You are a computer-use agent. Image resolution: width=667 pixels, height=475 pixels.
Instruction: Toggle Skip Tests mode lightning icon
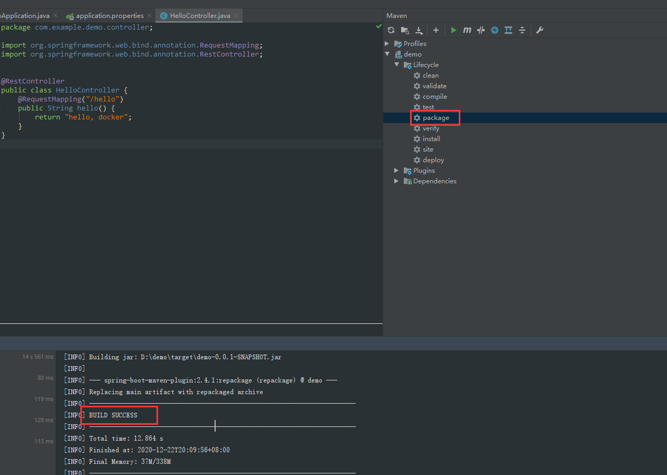[x=495, y=30]
